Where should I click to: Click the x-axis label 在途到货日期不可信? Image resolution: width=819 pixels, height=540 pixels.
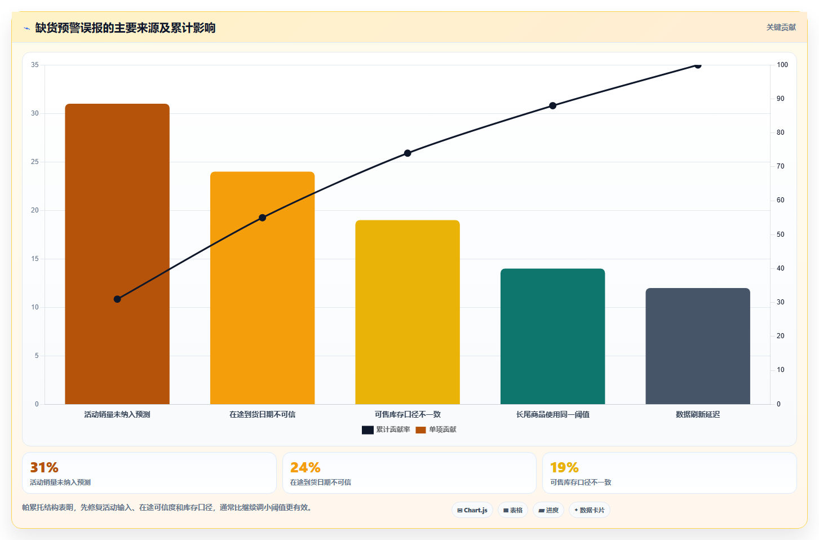pos(262,414)
